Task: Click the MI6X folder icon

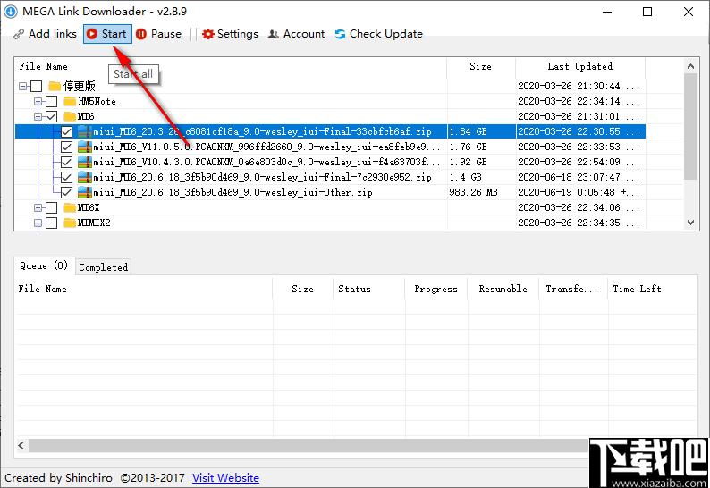Action: (70, 207)
